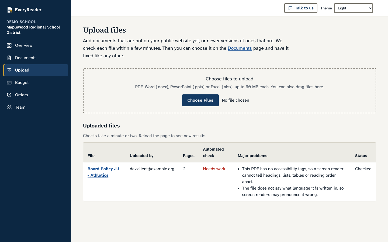Click the dev.client@example.org cell
Image resolution: width=388 pixels, height=242 pixels.
click(152, 169)
